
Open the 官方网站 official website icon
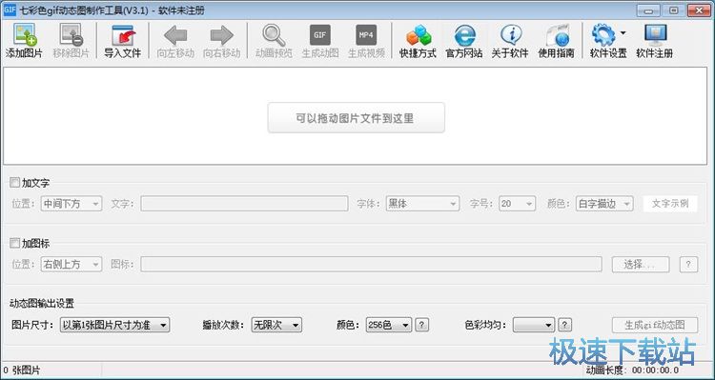click(464, 35)
